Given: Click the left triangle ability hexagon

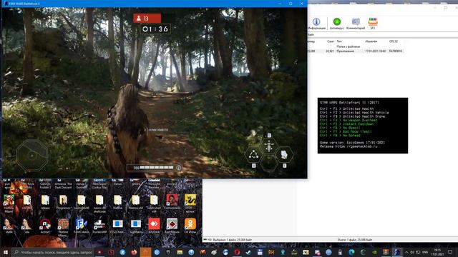Looking at the screenshot, I should coord(253,155).
